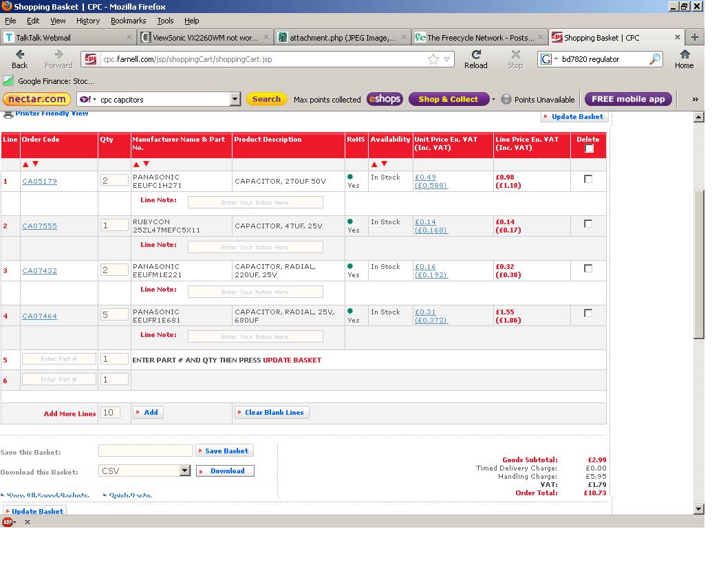
Task: Click Add lines button
Action: (x=147, y=412)
